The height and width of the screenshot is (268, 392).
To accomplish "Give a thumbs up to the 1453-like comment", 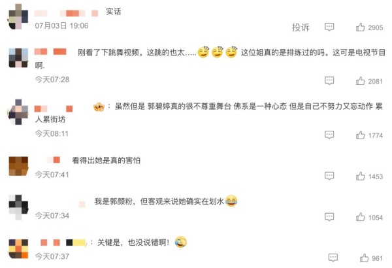I will click(x=360, y=176).
